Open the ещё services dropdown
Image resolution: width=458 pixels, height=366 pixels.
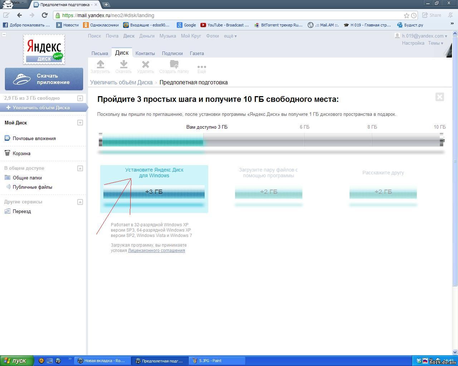tap(230, 36)
